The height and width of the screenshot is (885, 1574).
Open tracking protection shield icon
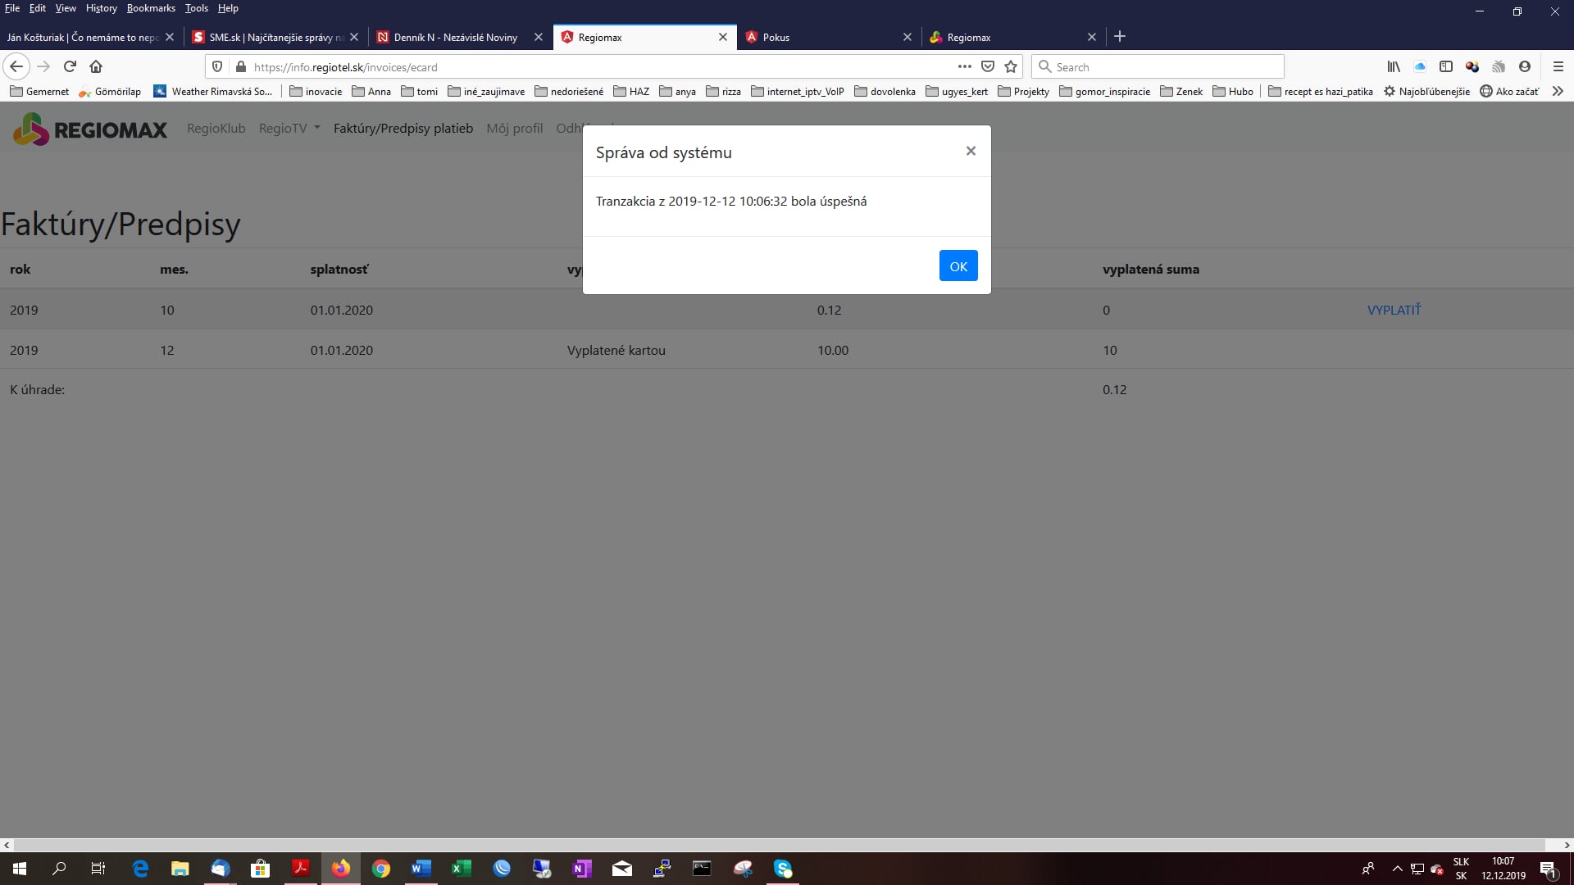(x=217, y=66)
